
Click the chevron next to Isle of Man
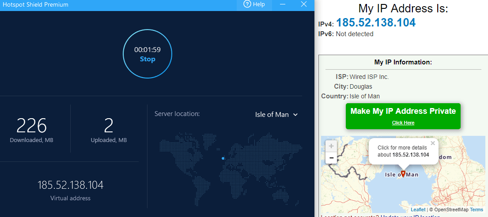pyautogui.click(x=295, y=115)
